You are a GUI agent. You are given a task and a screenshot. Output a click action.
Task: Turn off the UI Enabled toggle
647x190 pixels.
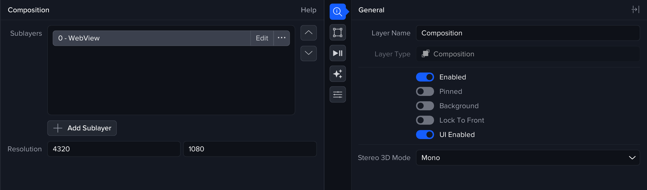pos(425,135)
